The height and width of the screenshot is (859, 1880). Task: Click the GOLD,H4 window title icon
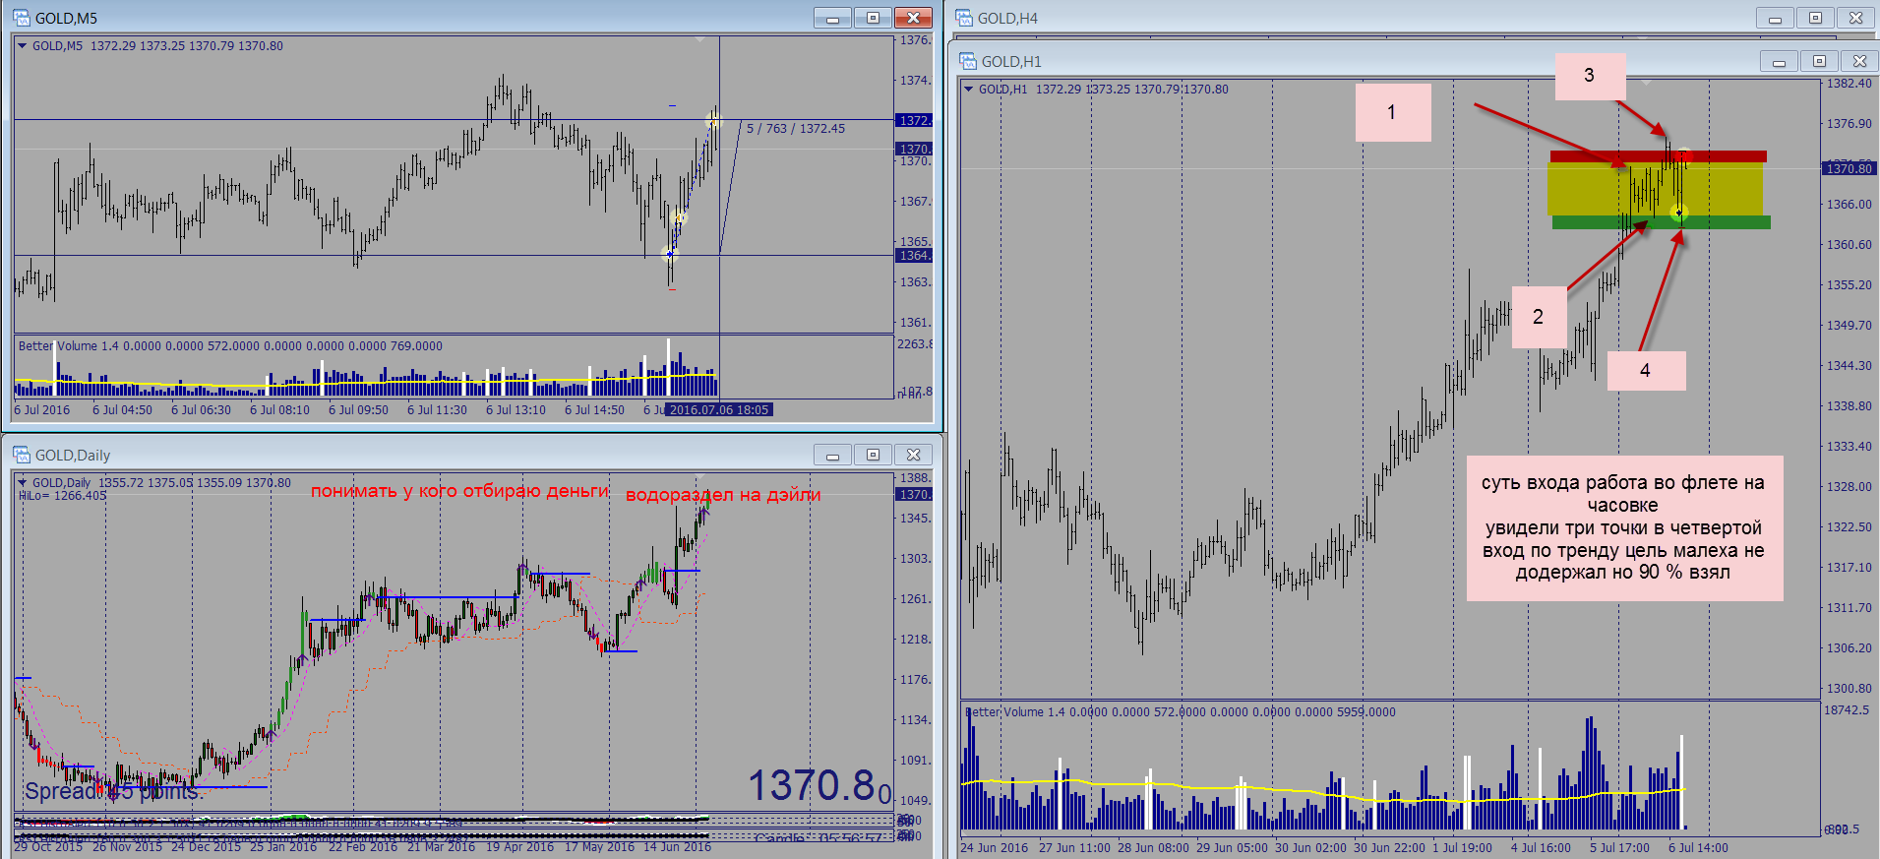coord(963,18)
